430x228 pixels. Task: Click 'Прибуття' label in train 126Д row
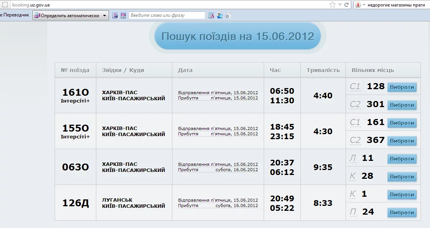tap(188, 206)
